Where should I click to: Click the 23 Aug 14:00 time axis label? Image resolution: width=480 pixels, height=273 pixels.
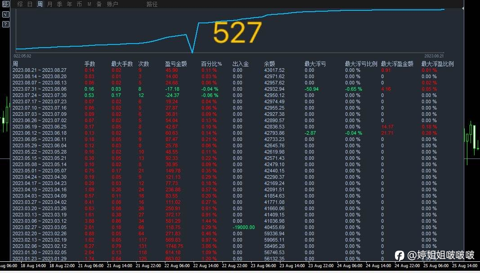[292, 266]
